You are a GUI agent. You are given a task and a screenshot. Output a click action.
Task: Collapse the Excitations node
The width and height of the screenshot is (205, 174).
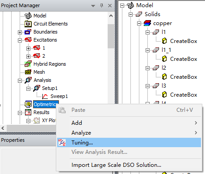pyautogui.click(x=20, y=40)
